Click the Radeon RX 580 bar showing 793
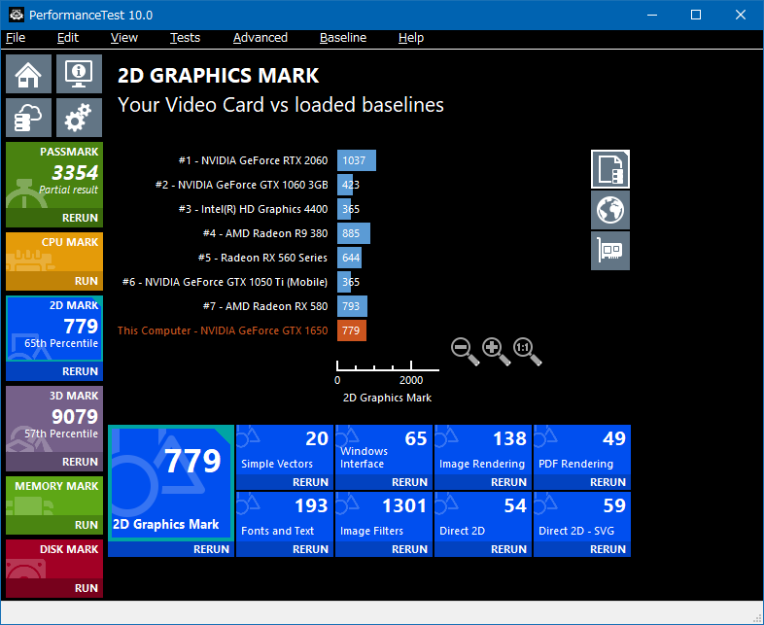The width and height of the screenshot is (764, 625). [x=352, y=306]
